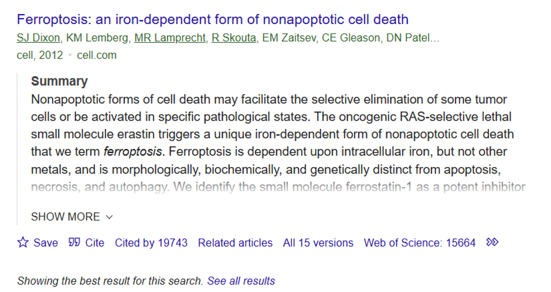Open Web of Science: 15664 link
Viewport: 551px width, 292px height.
pos(420,243)
